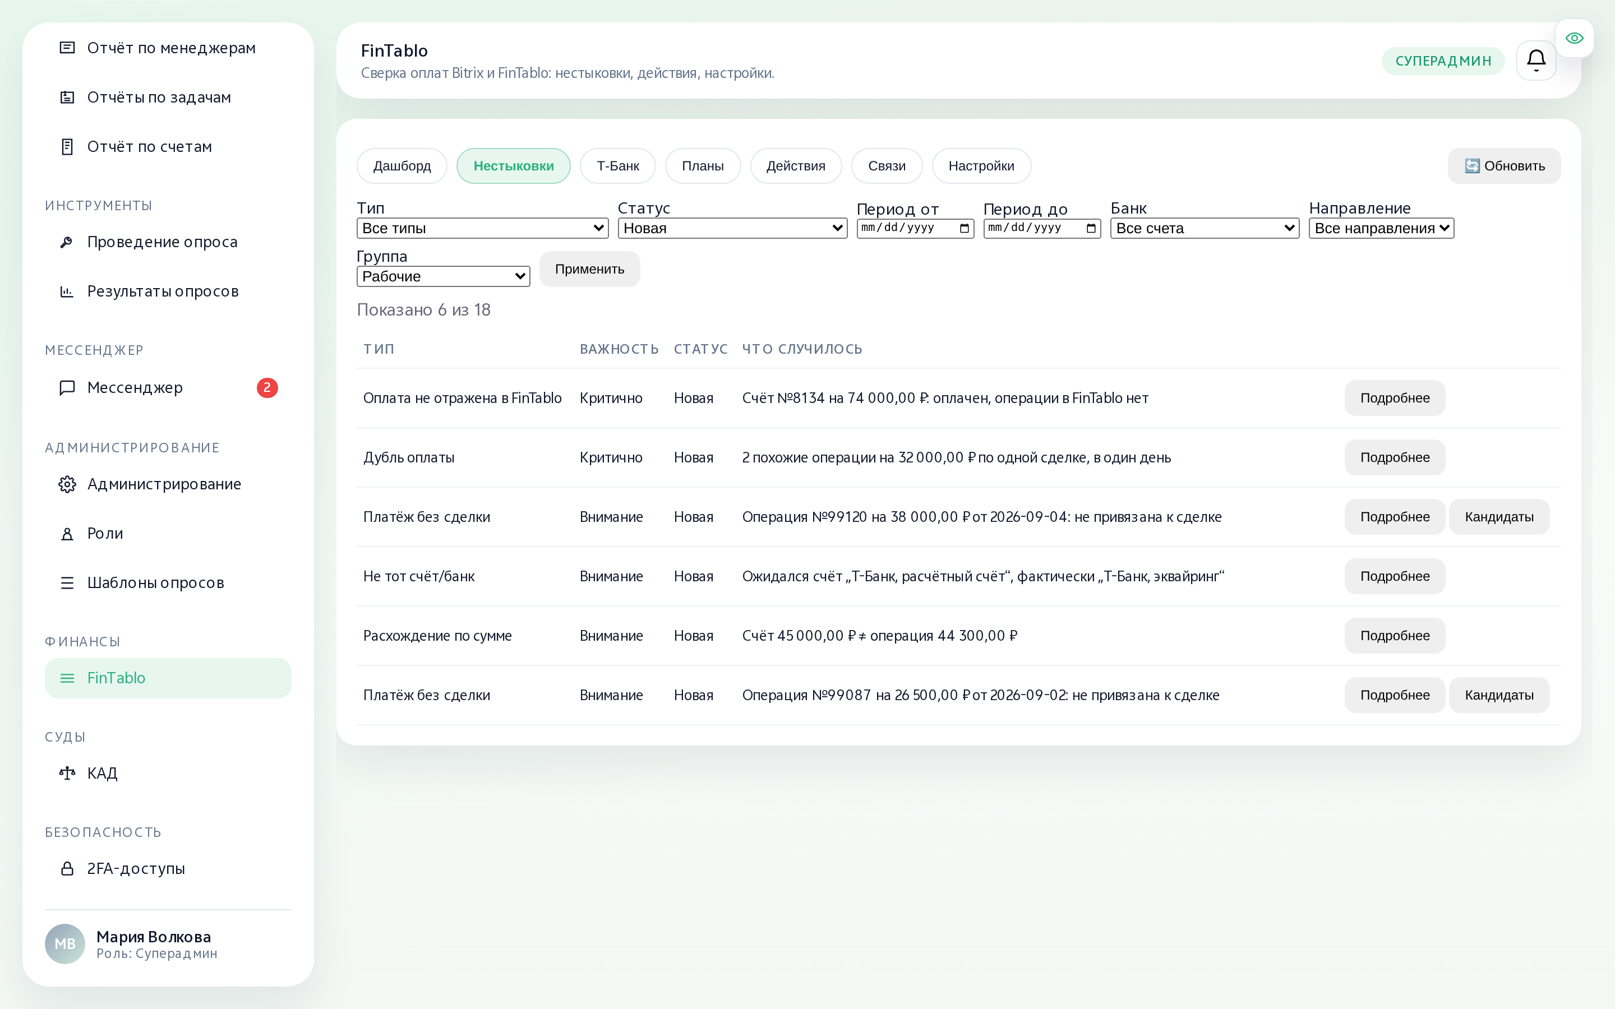Click the Мессенджер chat bubble icon
The image size is (1615, 1009).
(67, 388)
